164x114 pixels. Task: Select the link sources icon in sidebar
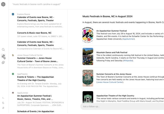(x=3, y=56)
